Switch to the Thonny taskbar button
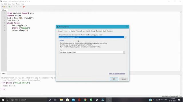 pos(109,100)
